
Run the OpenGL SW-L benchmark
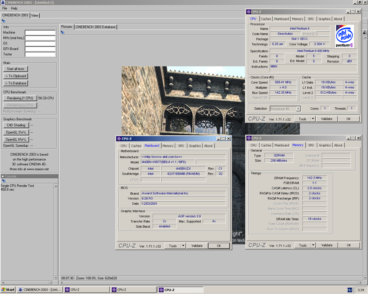(x=16, y=132)
